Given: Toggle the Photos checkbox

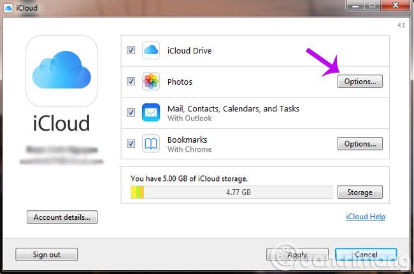Looking at the screenshot, I should pos(131,82).
